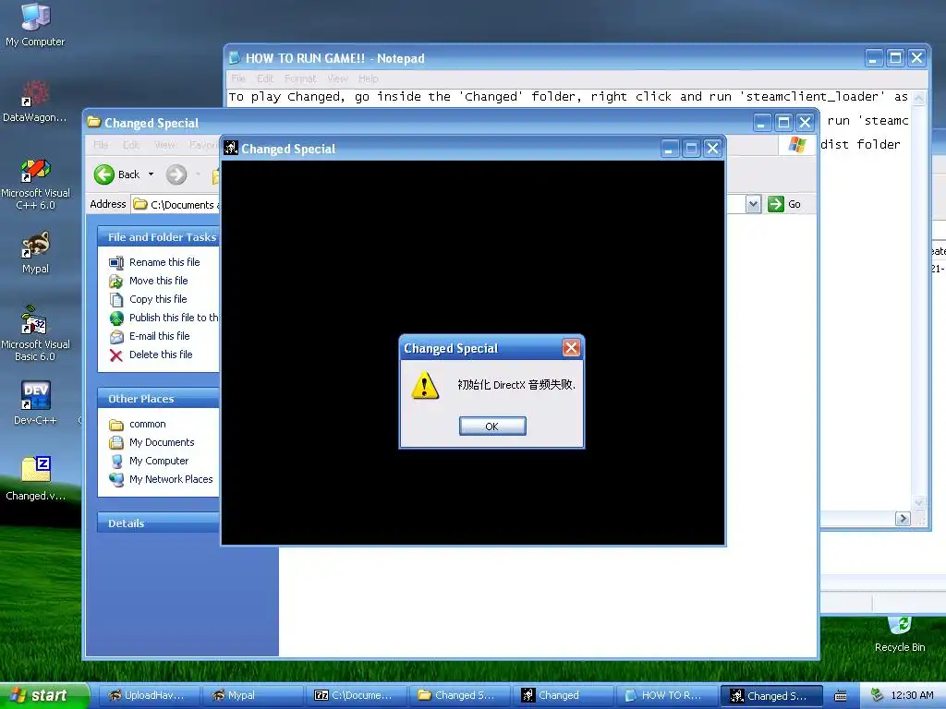
Task: Open View menu in Explorer window
Action: tap(164, 145)
